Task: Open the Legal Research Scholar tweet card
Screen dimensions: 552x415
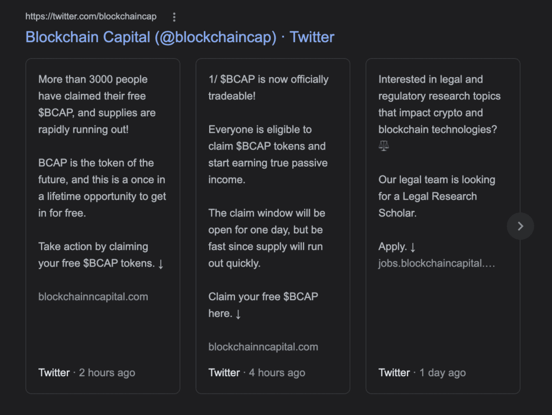Action: point(443,226)
